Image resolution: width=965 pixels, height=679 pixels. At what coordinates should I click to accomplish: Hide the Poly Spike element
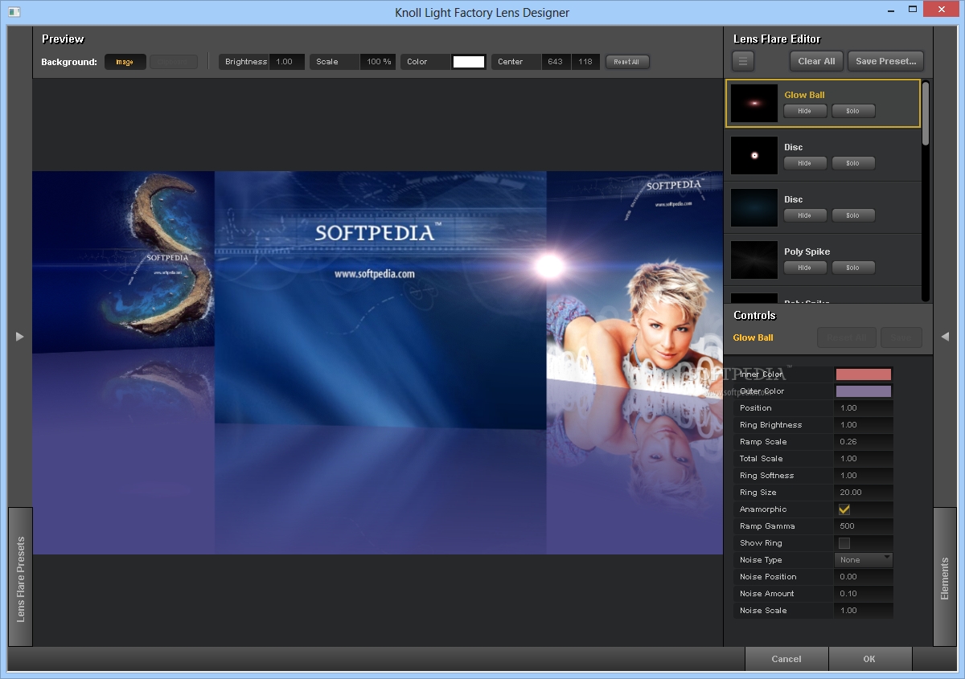point(805,268)
